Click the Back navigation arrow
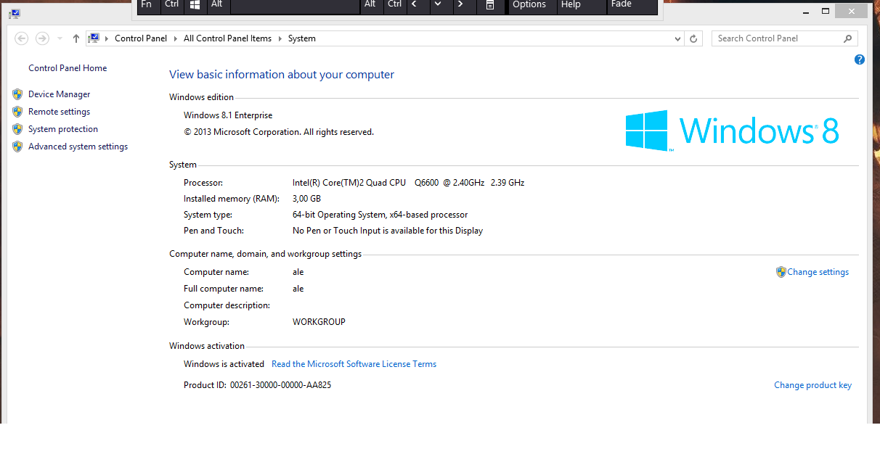Viewport: 880px width, 470px height. (x=22, y=38)
